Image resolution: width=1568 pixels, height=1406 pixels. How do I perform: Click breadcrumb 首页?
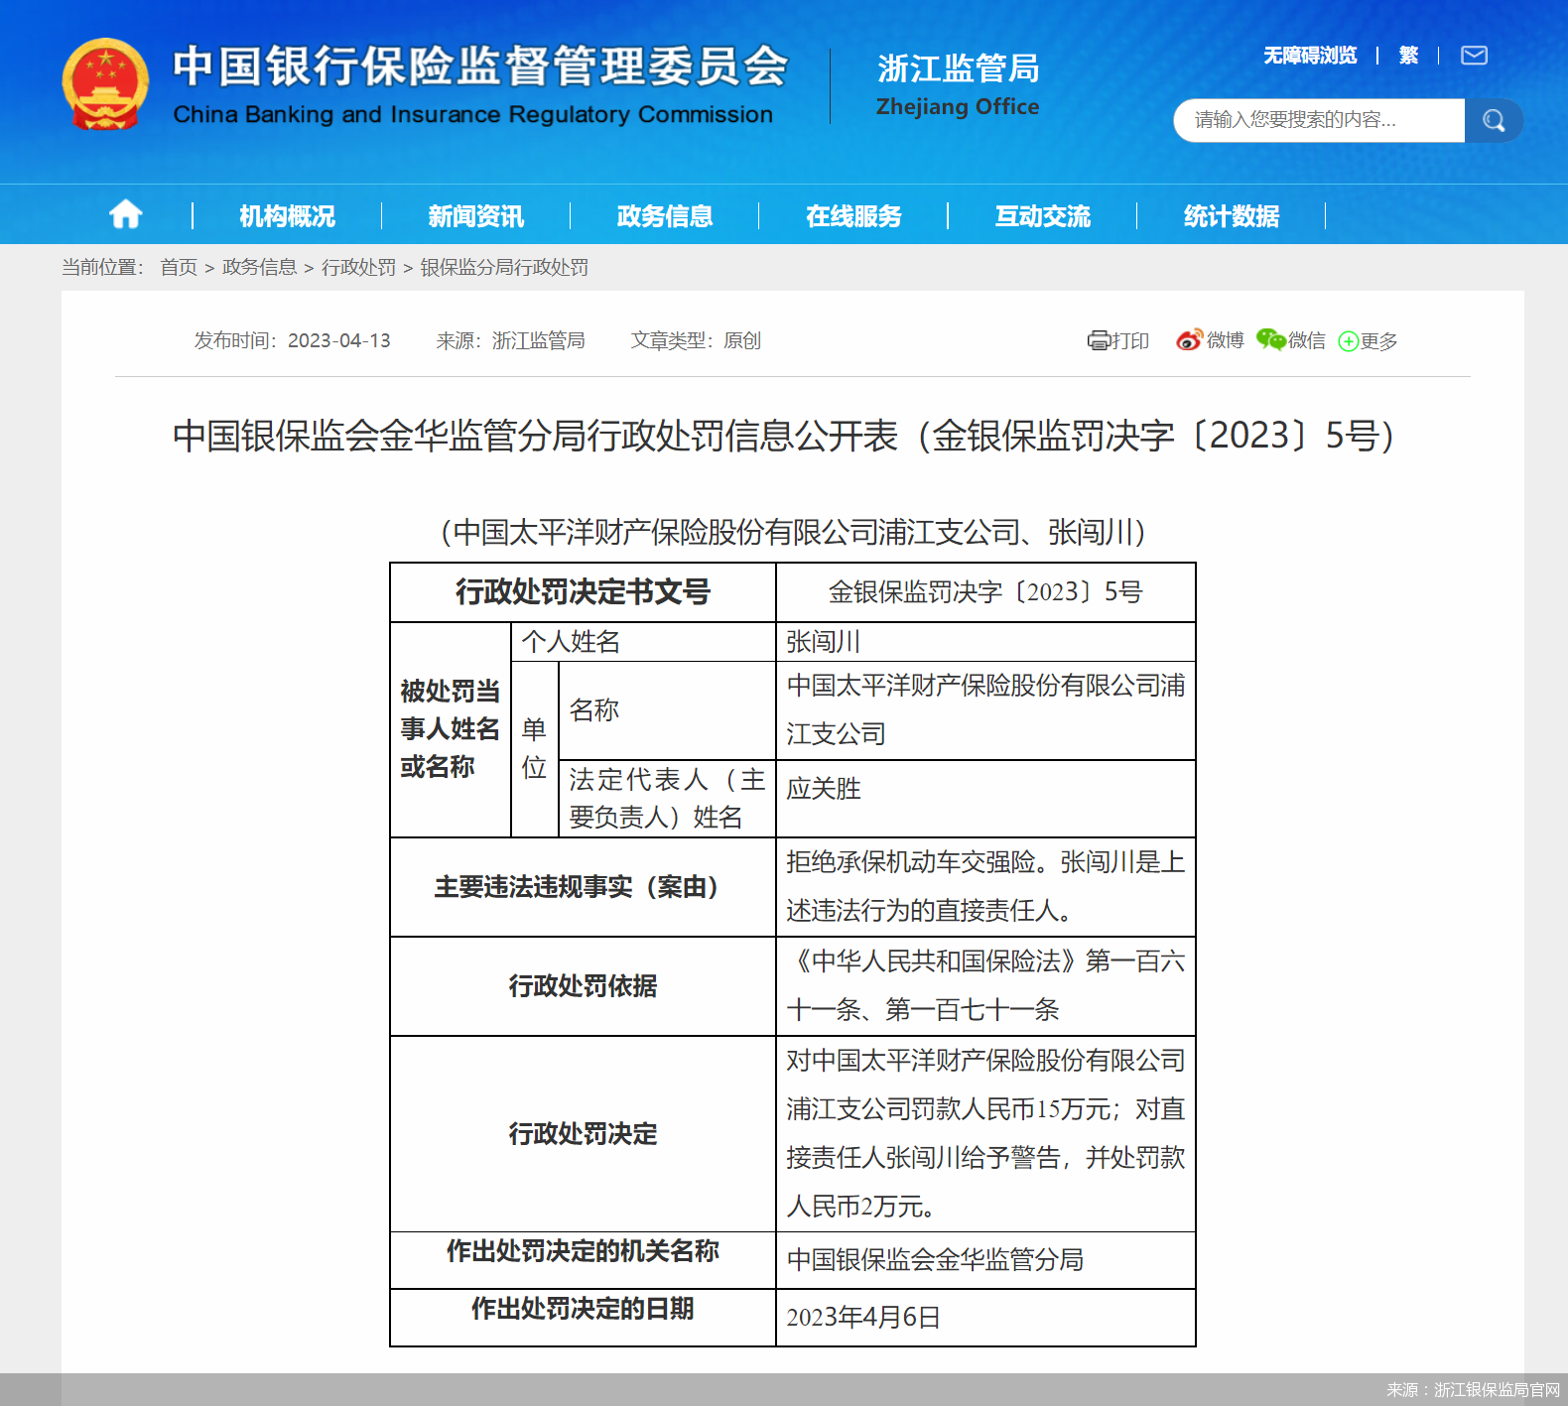click(x=179, y=267)
